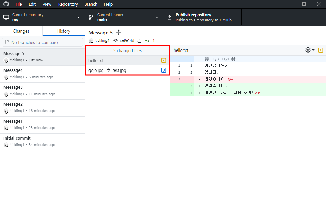This screenshot has width=326, height=223.
Task: Click the avatar beside Message 5 author
Action: click(6, 60)
